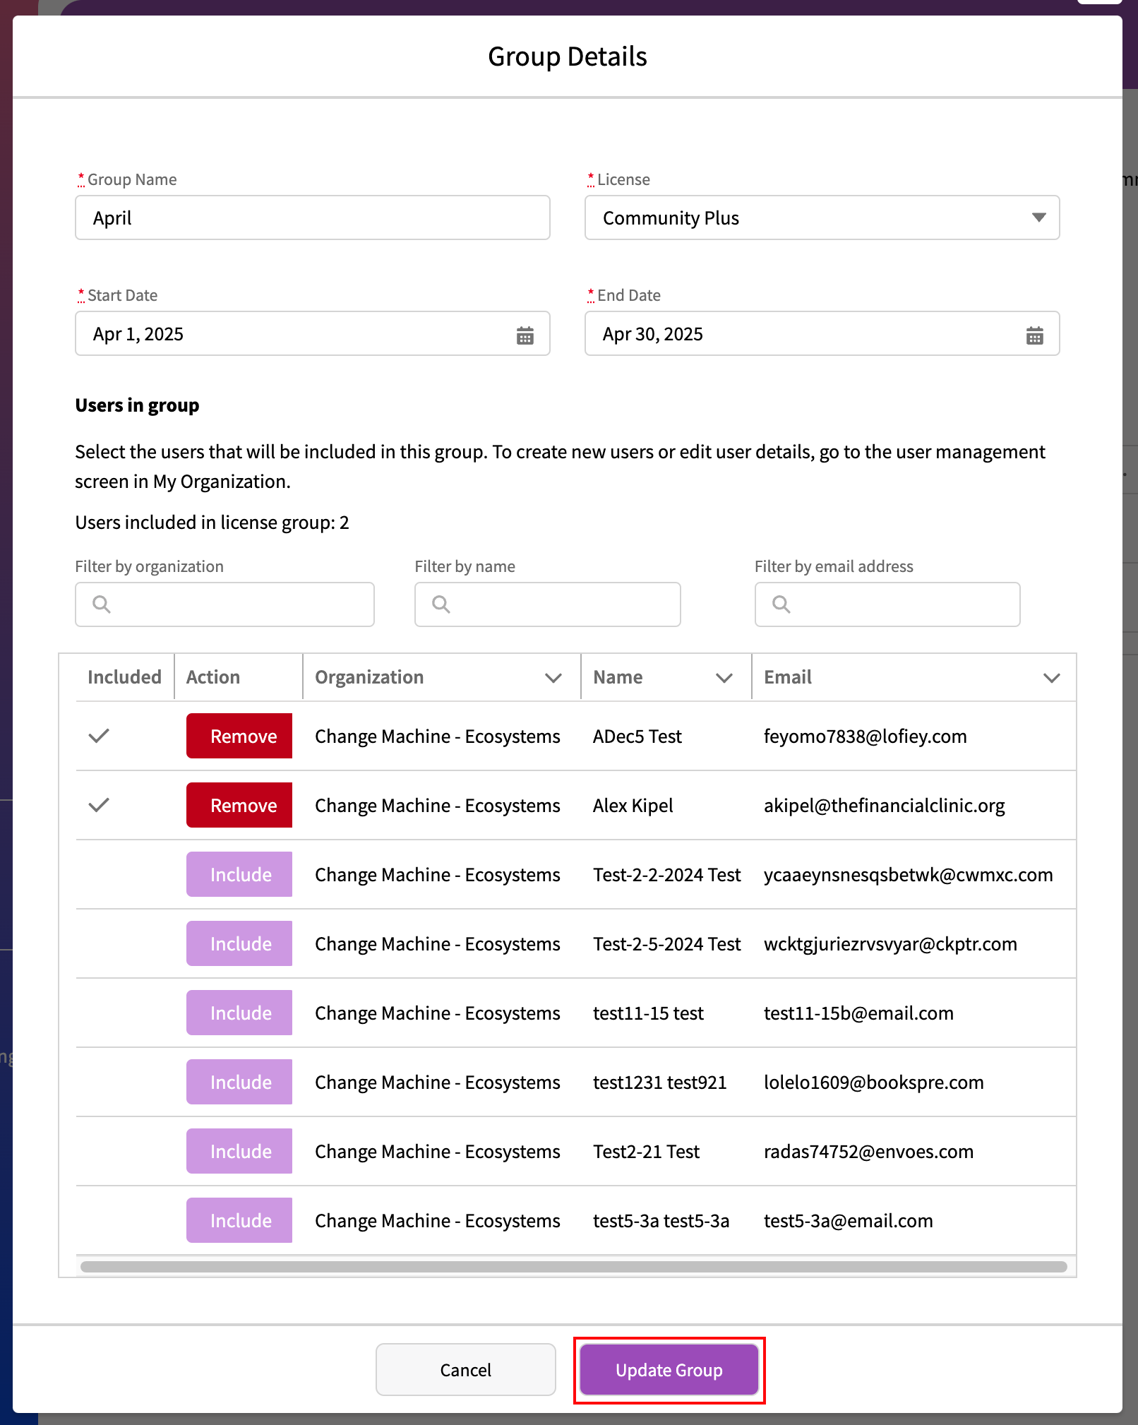
Task: Cancel the Group Details dialog
Action: 465,1370
